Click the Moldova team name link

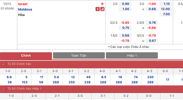click(x=25, y=9)
